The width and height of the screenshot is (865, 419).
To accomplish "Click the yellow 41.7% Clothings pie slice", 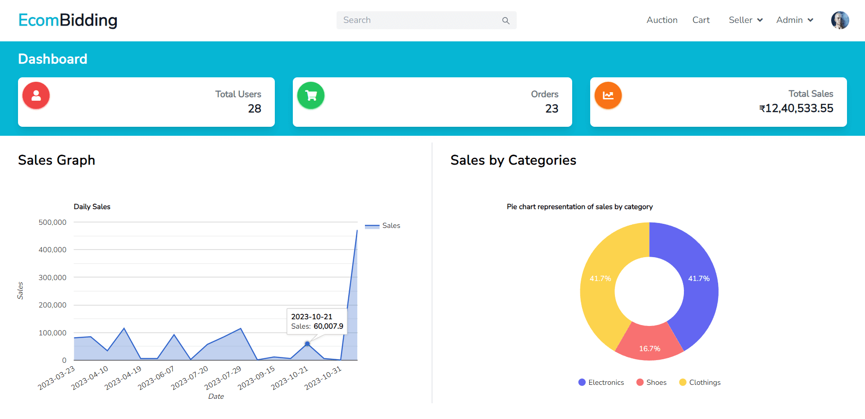I will coord(600,279).
